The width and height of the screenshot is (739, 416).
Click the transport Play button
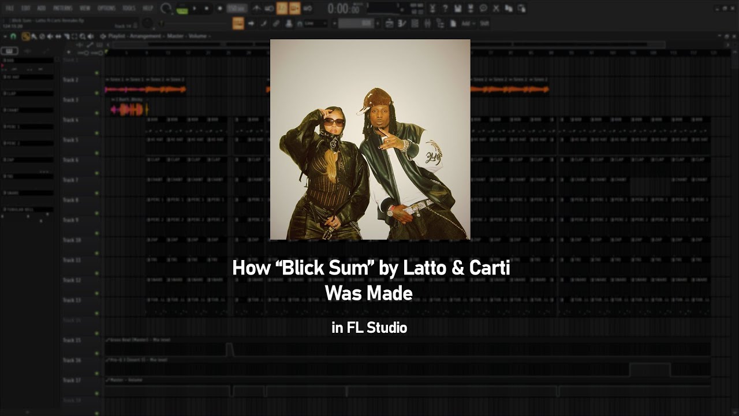coord(195,9)
